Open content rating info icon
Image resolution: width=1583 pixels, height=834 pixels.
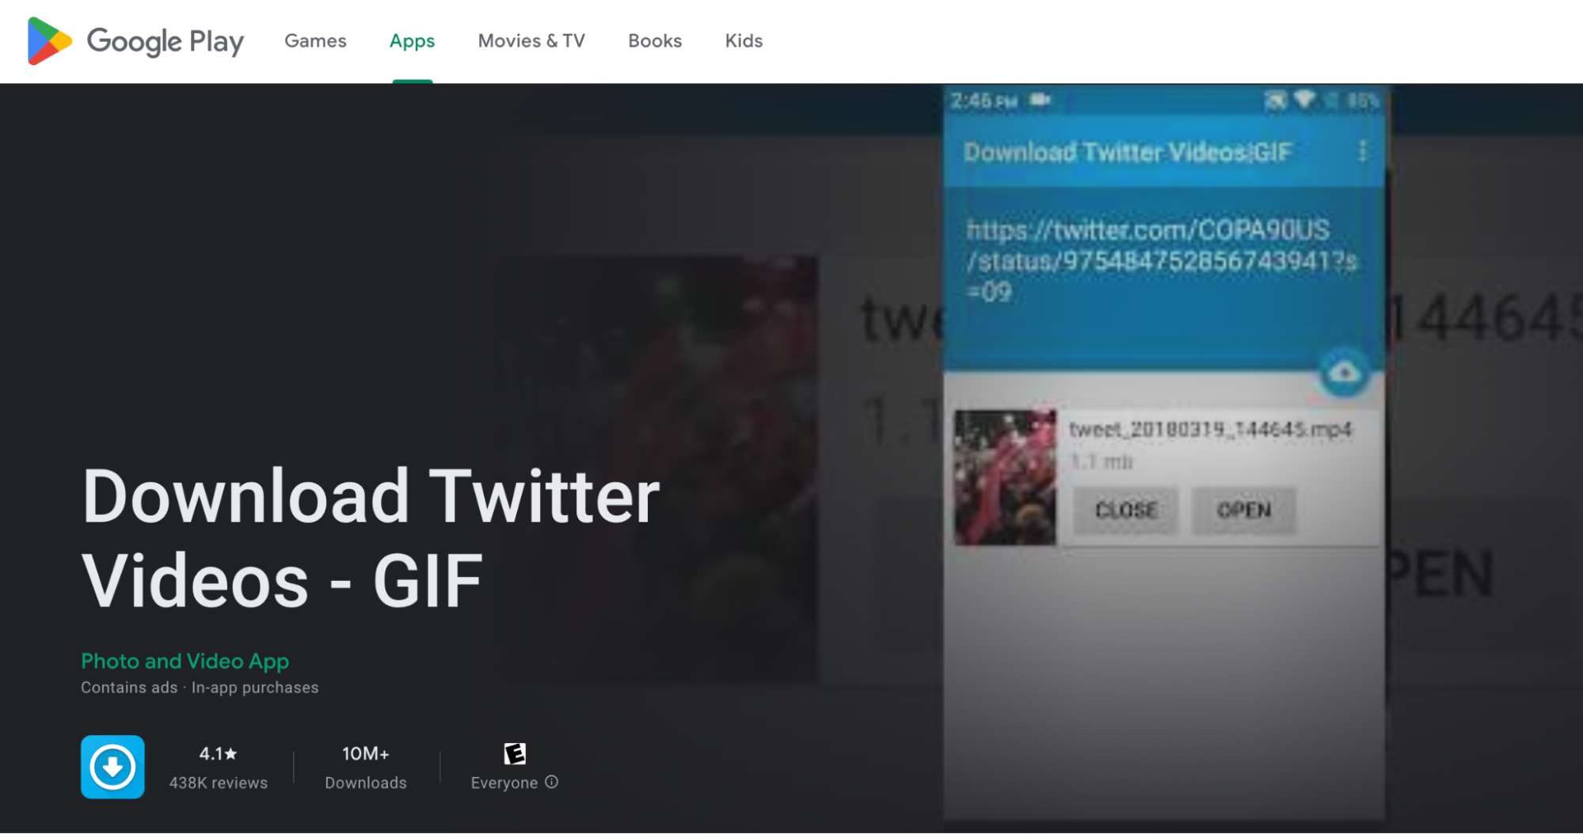click(x=552, y=782)
